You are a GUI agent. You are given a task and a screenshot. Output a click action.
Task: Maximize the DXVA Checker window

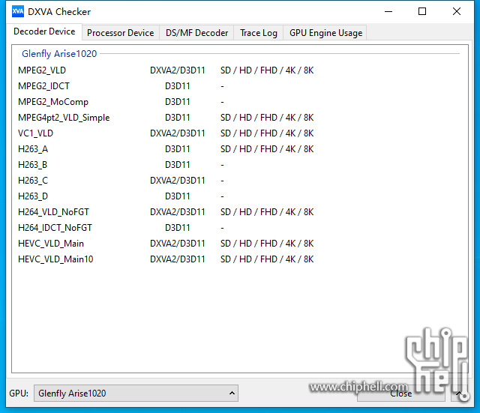click(x=422, y=12)
